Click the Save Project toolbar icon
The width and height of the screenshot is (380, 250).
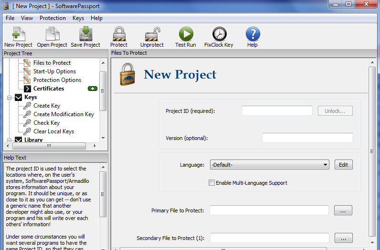pos(86,34)
